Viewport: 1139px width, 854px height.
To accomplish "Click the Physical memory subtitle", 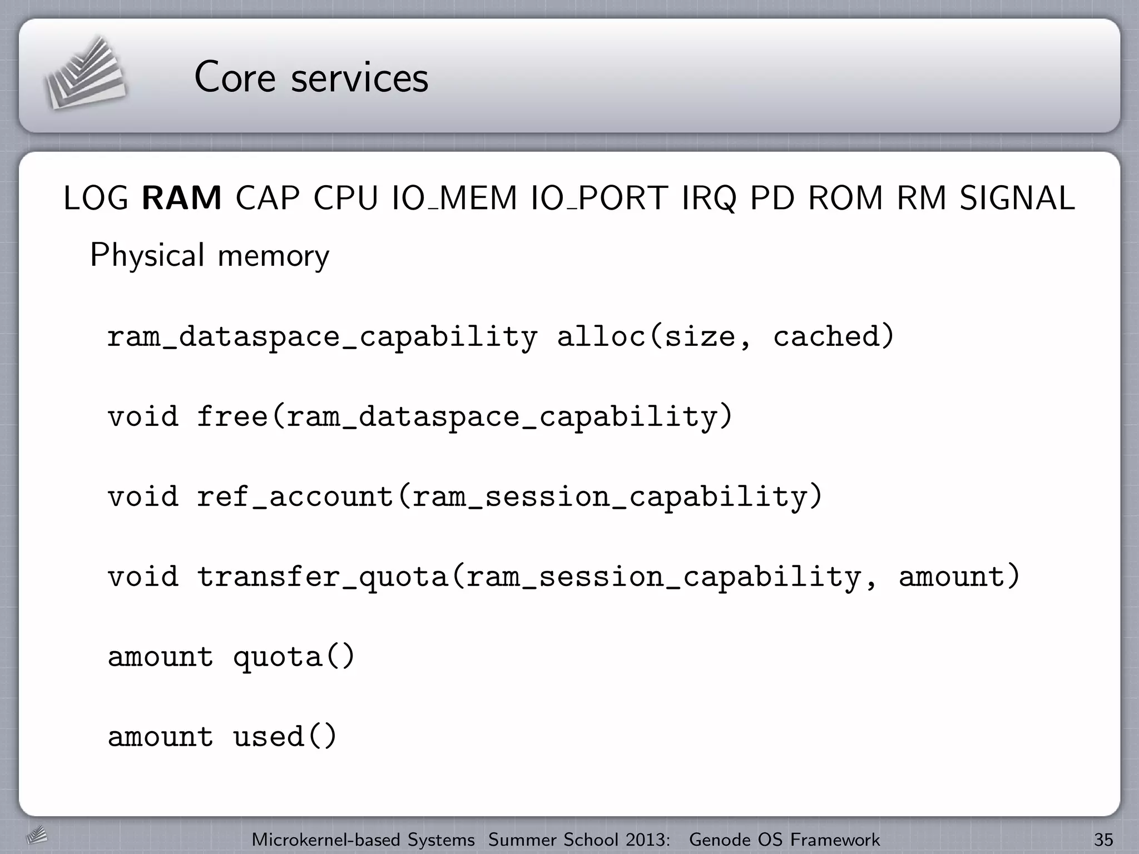I will pos(210,256).
